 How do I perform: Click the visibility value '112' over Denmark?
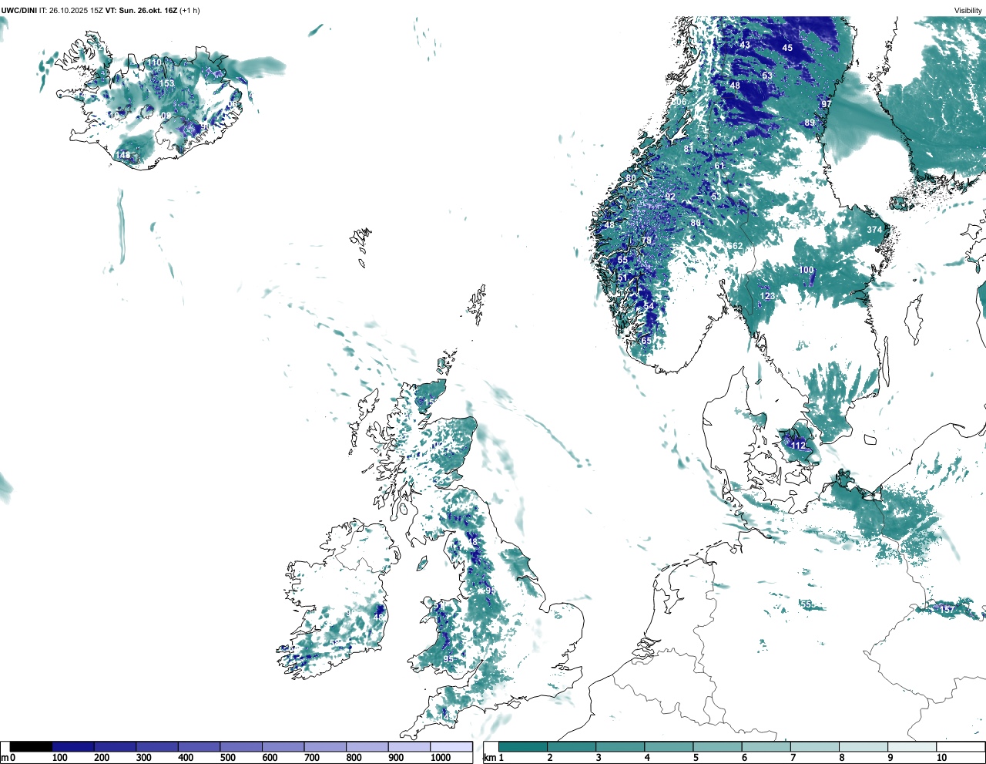(x=798, y=446)
